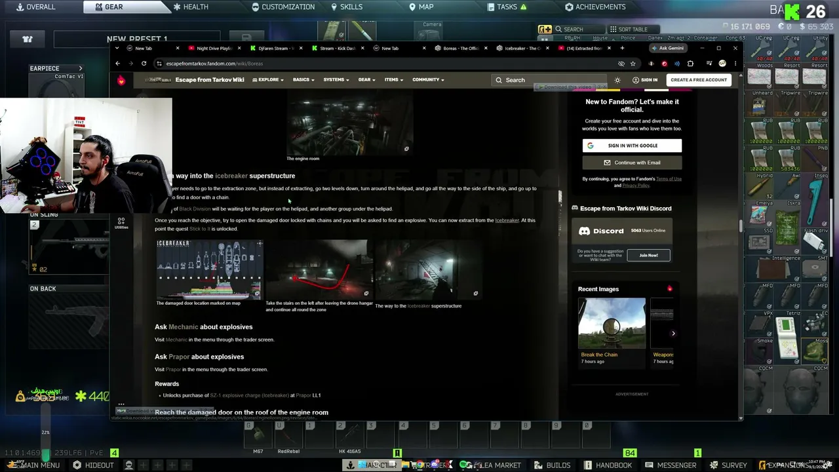The width and height of the screenshot is (839, 472).
Task: Close the Icebreaker browser tab
Action: point(547,48)
